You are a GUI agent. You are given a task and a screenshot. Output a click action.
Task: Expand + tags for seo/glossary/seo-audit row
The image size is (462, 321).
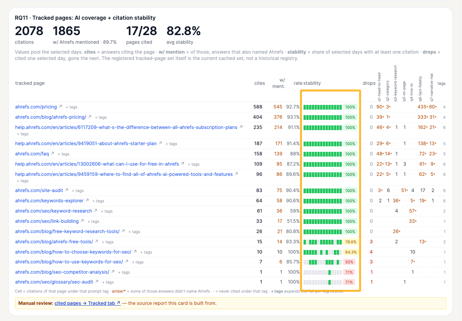click(108, 282)
